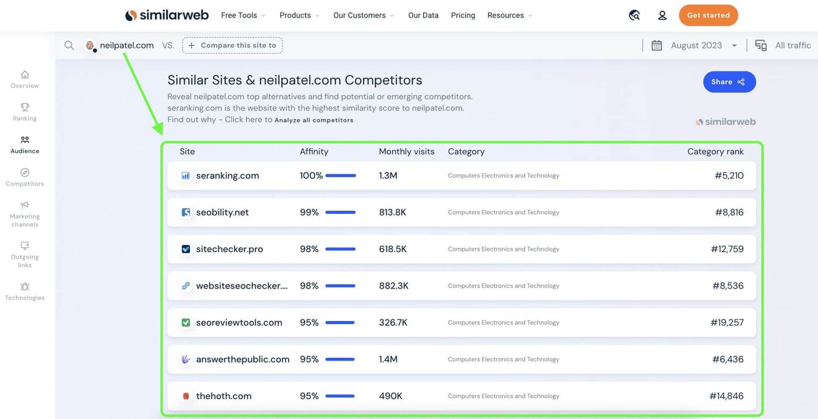Screen dimensions: 818x419
Task: Select the 1.3M monthly visits value
Action: (388, 176)
